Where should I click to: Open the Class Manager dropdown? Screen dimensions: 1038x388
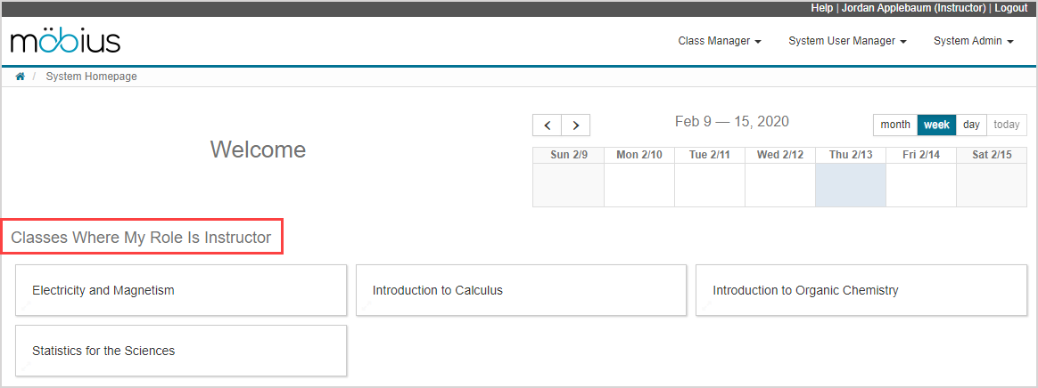click(x=719, y=41)
